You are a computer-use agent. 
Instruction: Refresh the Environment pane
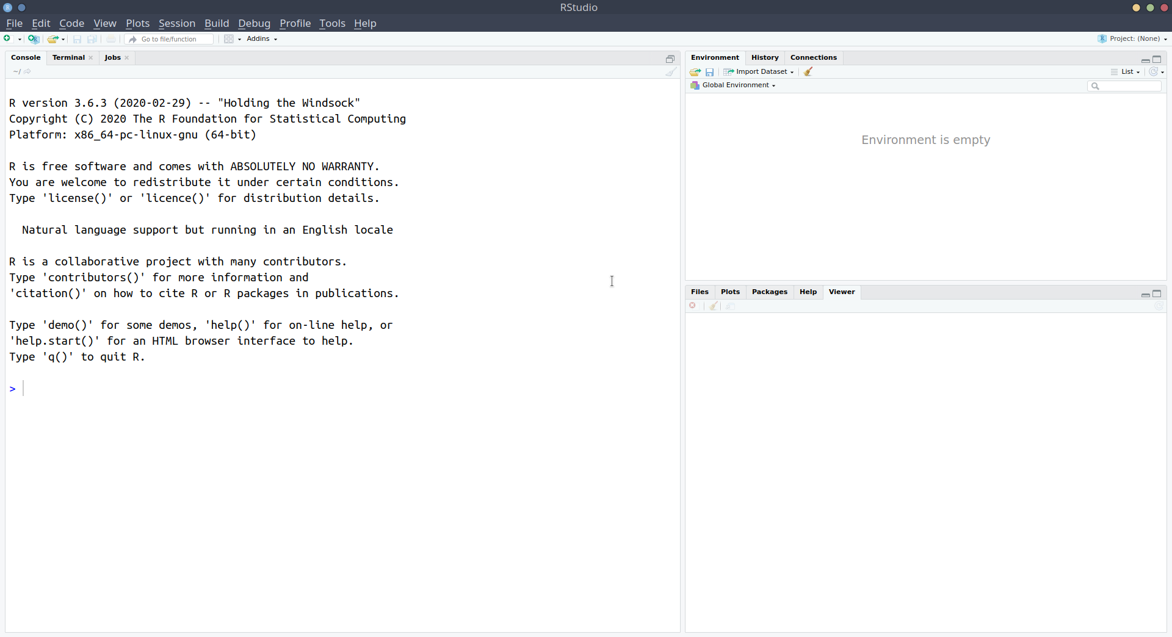point(1153,72)
